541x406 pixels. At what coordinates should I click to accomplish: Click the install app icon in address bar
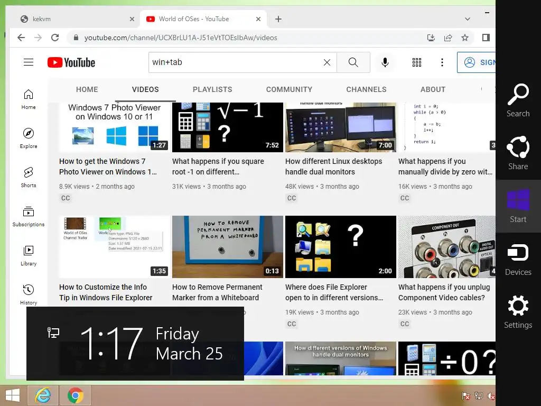tap(431, 38)
